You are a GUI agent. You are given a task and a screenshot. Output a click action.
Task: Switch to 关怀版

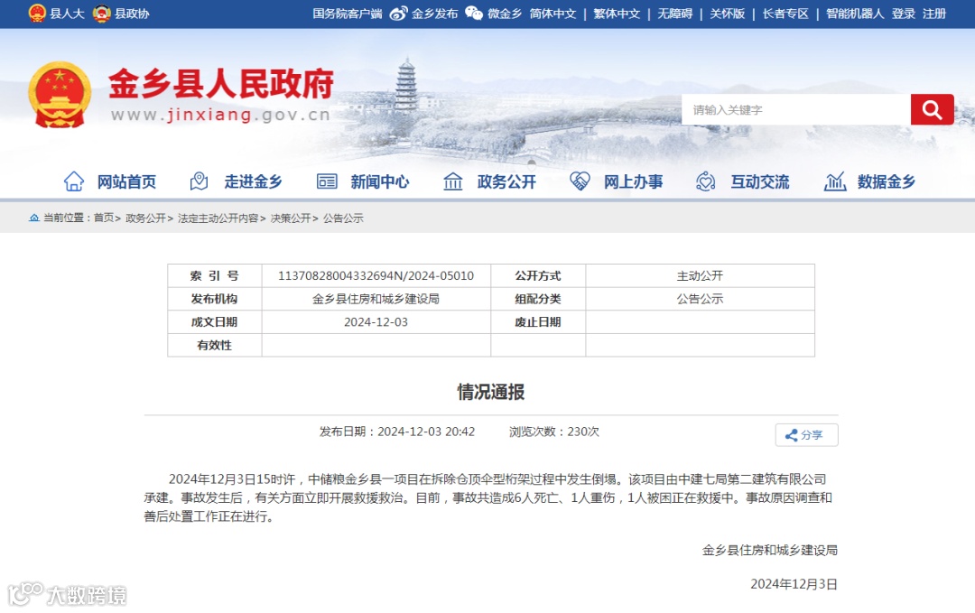[728, 14]
